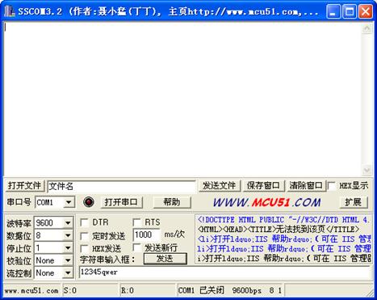Click the SSCOM app icon in title bar
Image resolution: width=377 pixels, height=300 pixels.
click(x=10, y=11)
